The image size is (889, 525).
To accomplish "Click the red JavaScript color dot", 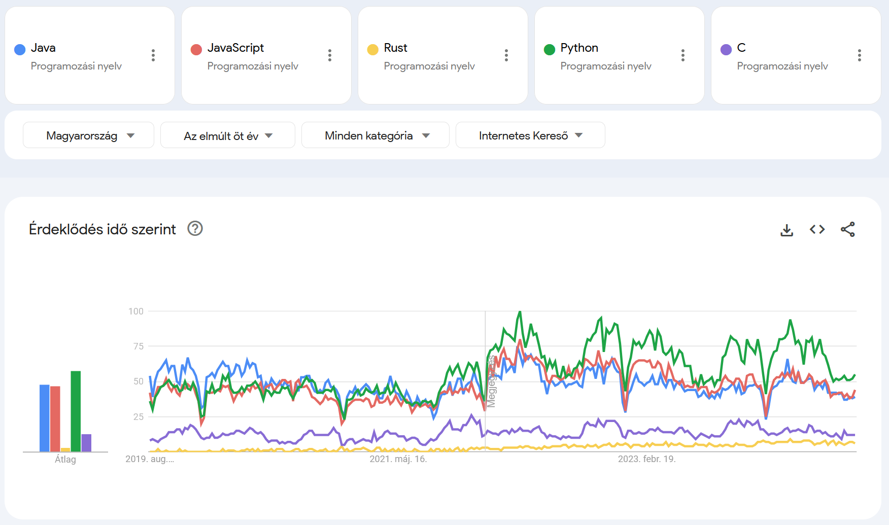I will pos(196,50).
